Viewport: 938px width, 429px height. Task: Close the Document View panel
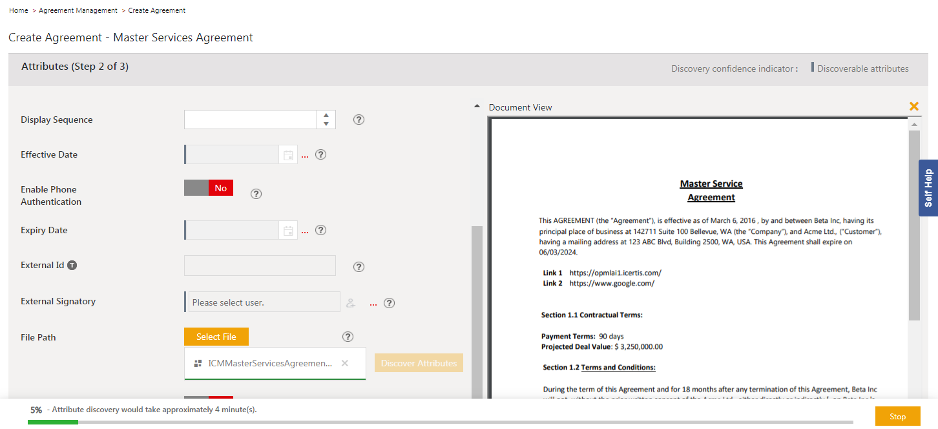click(913, 107)
